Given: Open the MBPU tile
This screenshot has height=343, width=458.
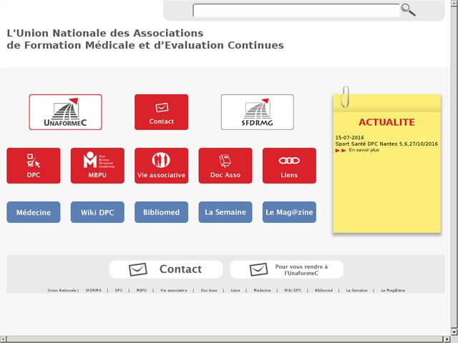Looking at the screenshot, I should [x=97, y=166].
